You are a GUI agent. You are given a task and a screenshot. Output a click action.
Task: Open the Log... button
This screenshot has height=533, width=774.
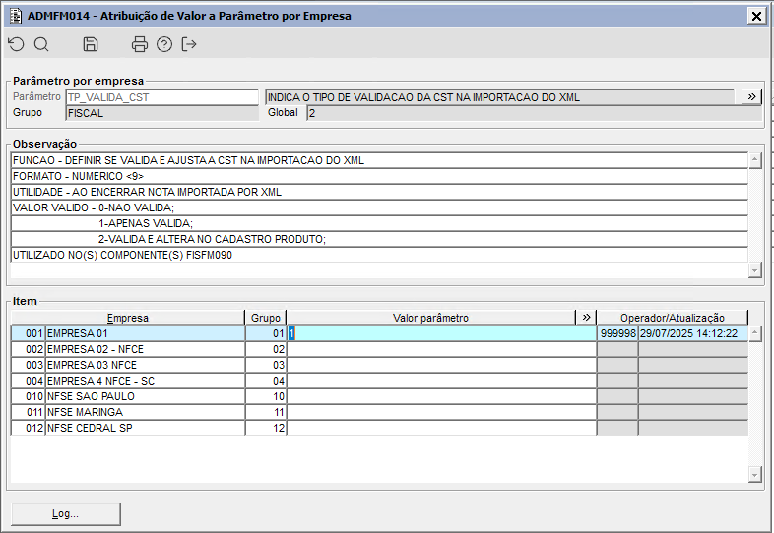tap(66, 513)
